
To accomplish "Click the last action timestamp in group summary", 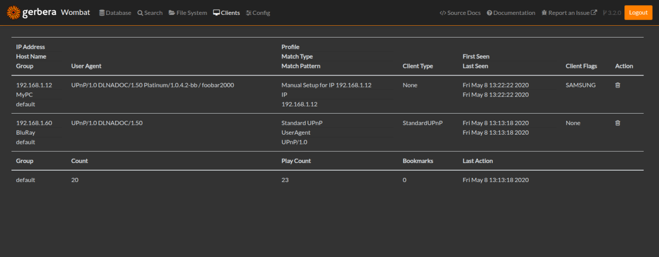I will coord(496,180).
